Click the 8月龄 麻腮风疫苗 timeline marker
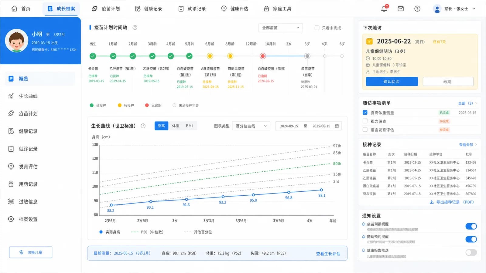The image size is (486, 273). 230,56
